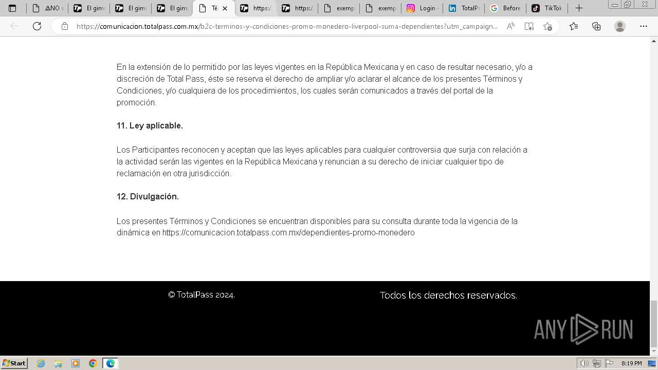Viewport: 658px width, 370px height.
Task: Open the media player taskbar icon
Action: click(x=76, y=363)
